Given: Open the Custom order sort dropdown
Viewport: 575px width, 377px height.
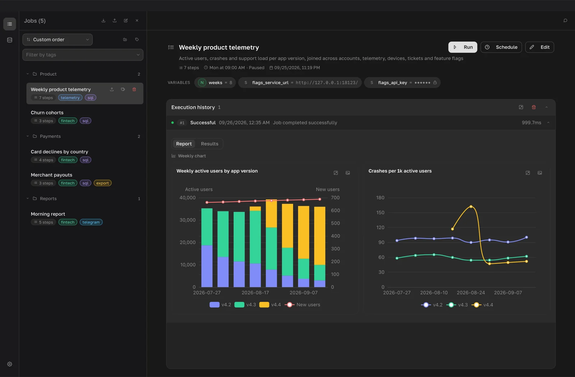Looking at the screenshot, I should (57, 40).
